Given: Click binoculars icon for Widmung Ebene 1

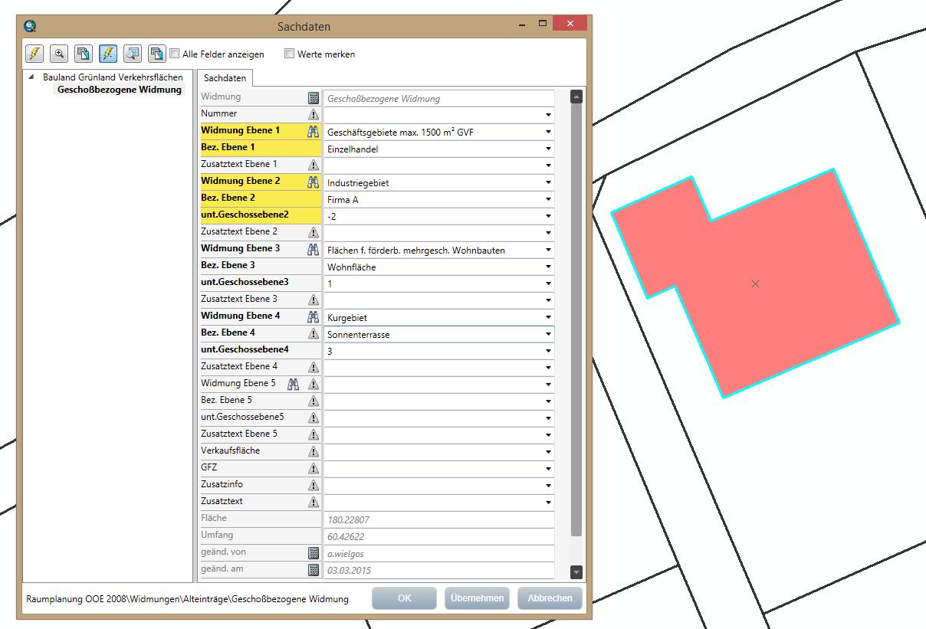Looking at the screenshot, I should click(x=313, y=132).
